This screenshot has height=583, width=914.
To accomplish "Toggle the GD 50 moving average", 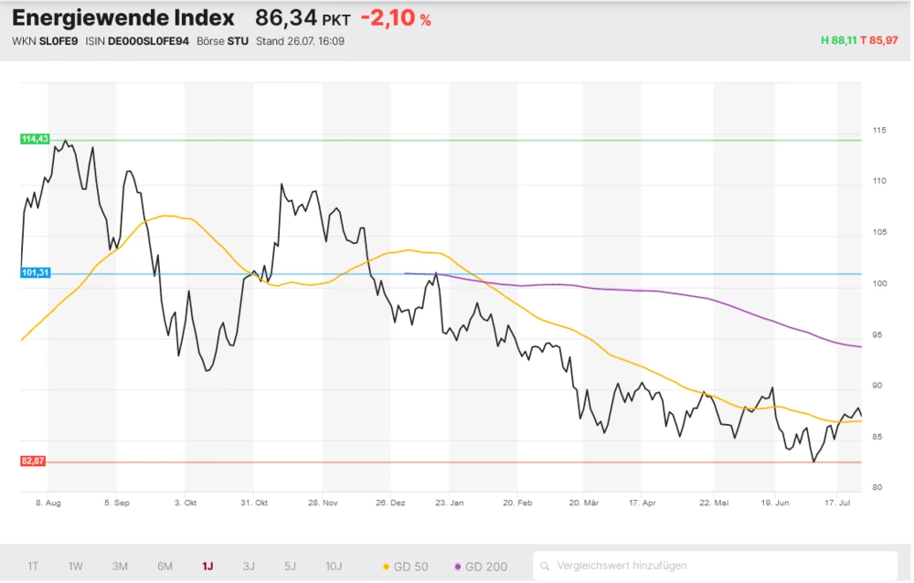I will 406,567.
